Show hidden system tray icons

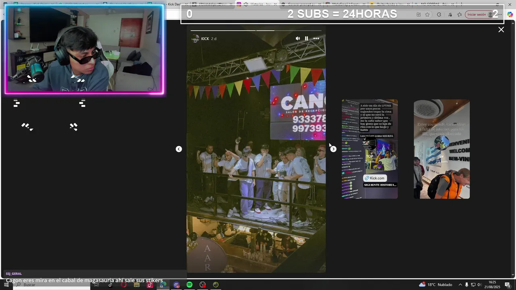click(460, 285)
